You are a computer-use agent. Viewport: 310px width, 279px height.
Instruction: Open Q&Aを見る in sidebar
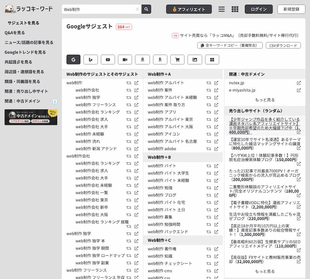[15, 33]
